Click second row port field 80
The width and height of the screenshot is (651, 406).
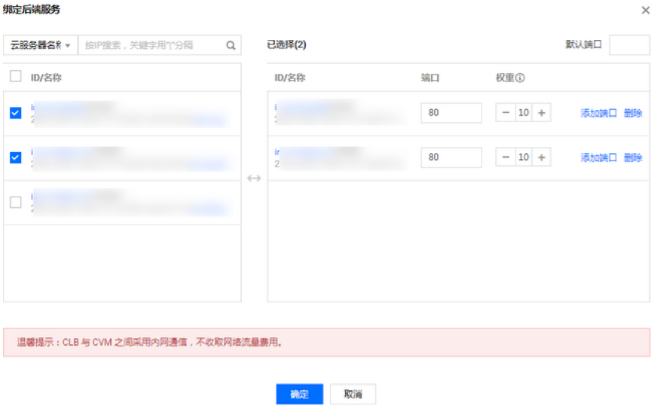coord(451,157)
